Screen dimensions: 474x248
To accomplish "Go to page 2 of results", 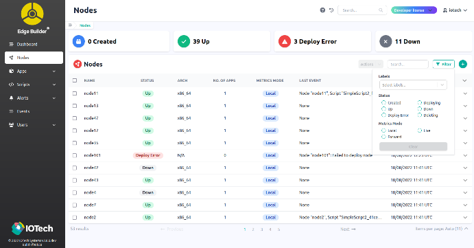I will coord(253,229).
